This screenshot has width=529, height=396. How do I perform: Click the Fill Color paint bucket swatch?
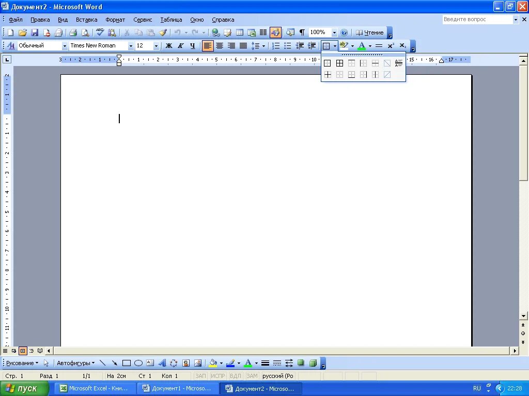(213, 363)
